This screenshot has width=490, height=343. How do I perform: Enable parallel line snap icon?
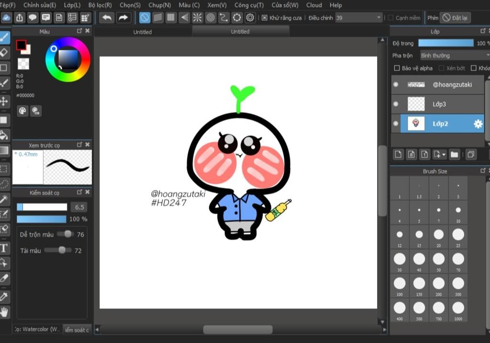click(x=158, y=18)
